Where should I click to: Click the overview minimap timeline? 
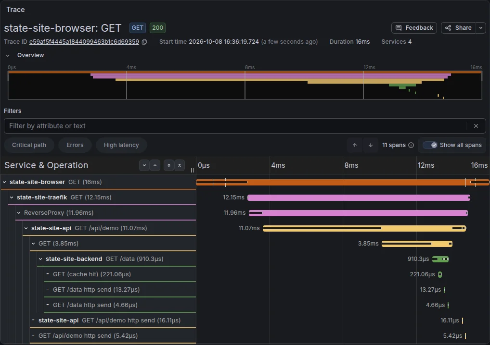245,85
